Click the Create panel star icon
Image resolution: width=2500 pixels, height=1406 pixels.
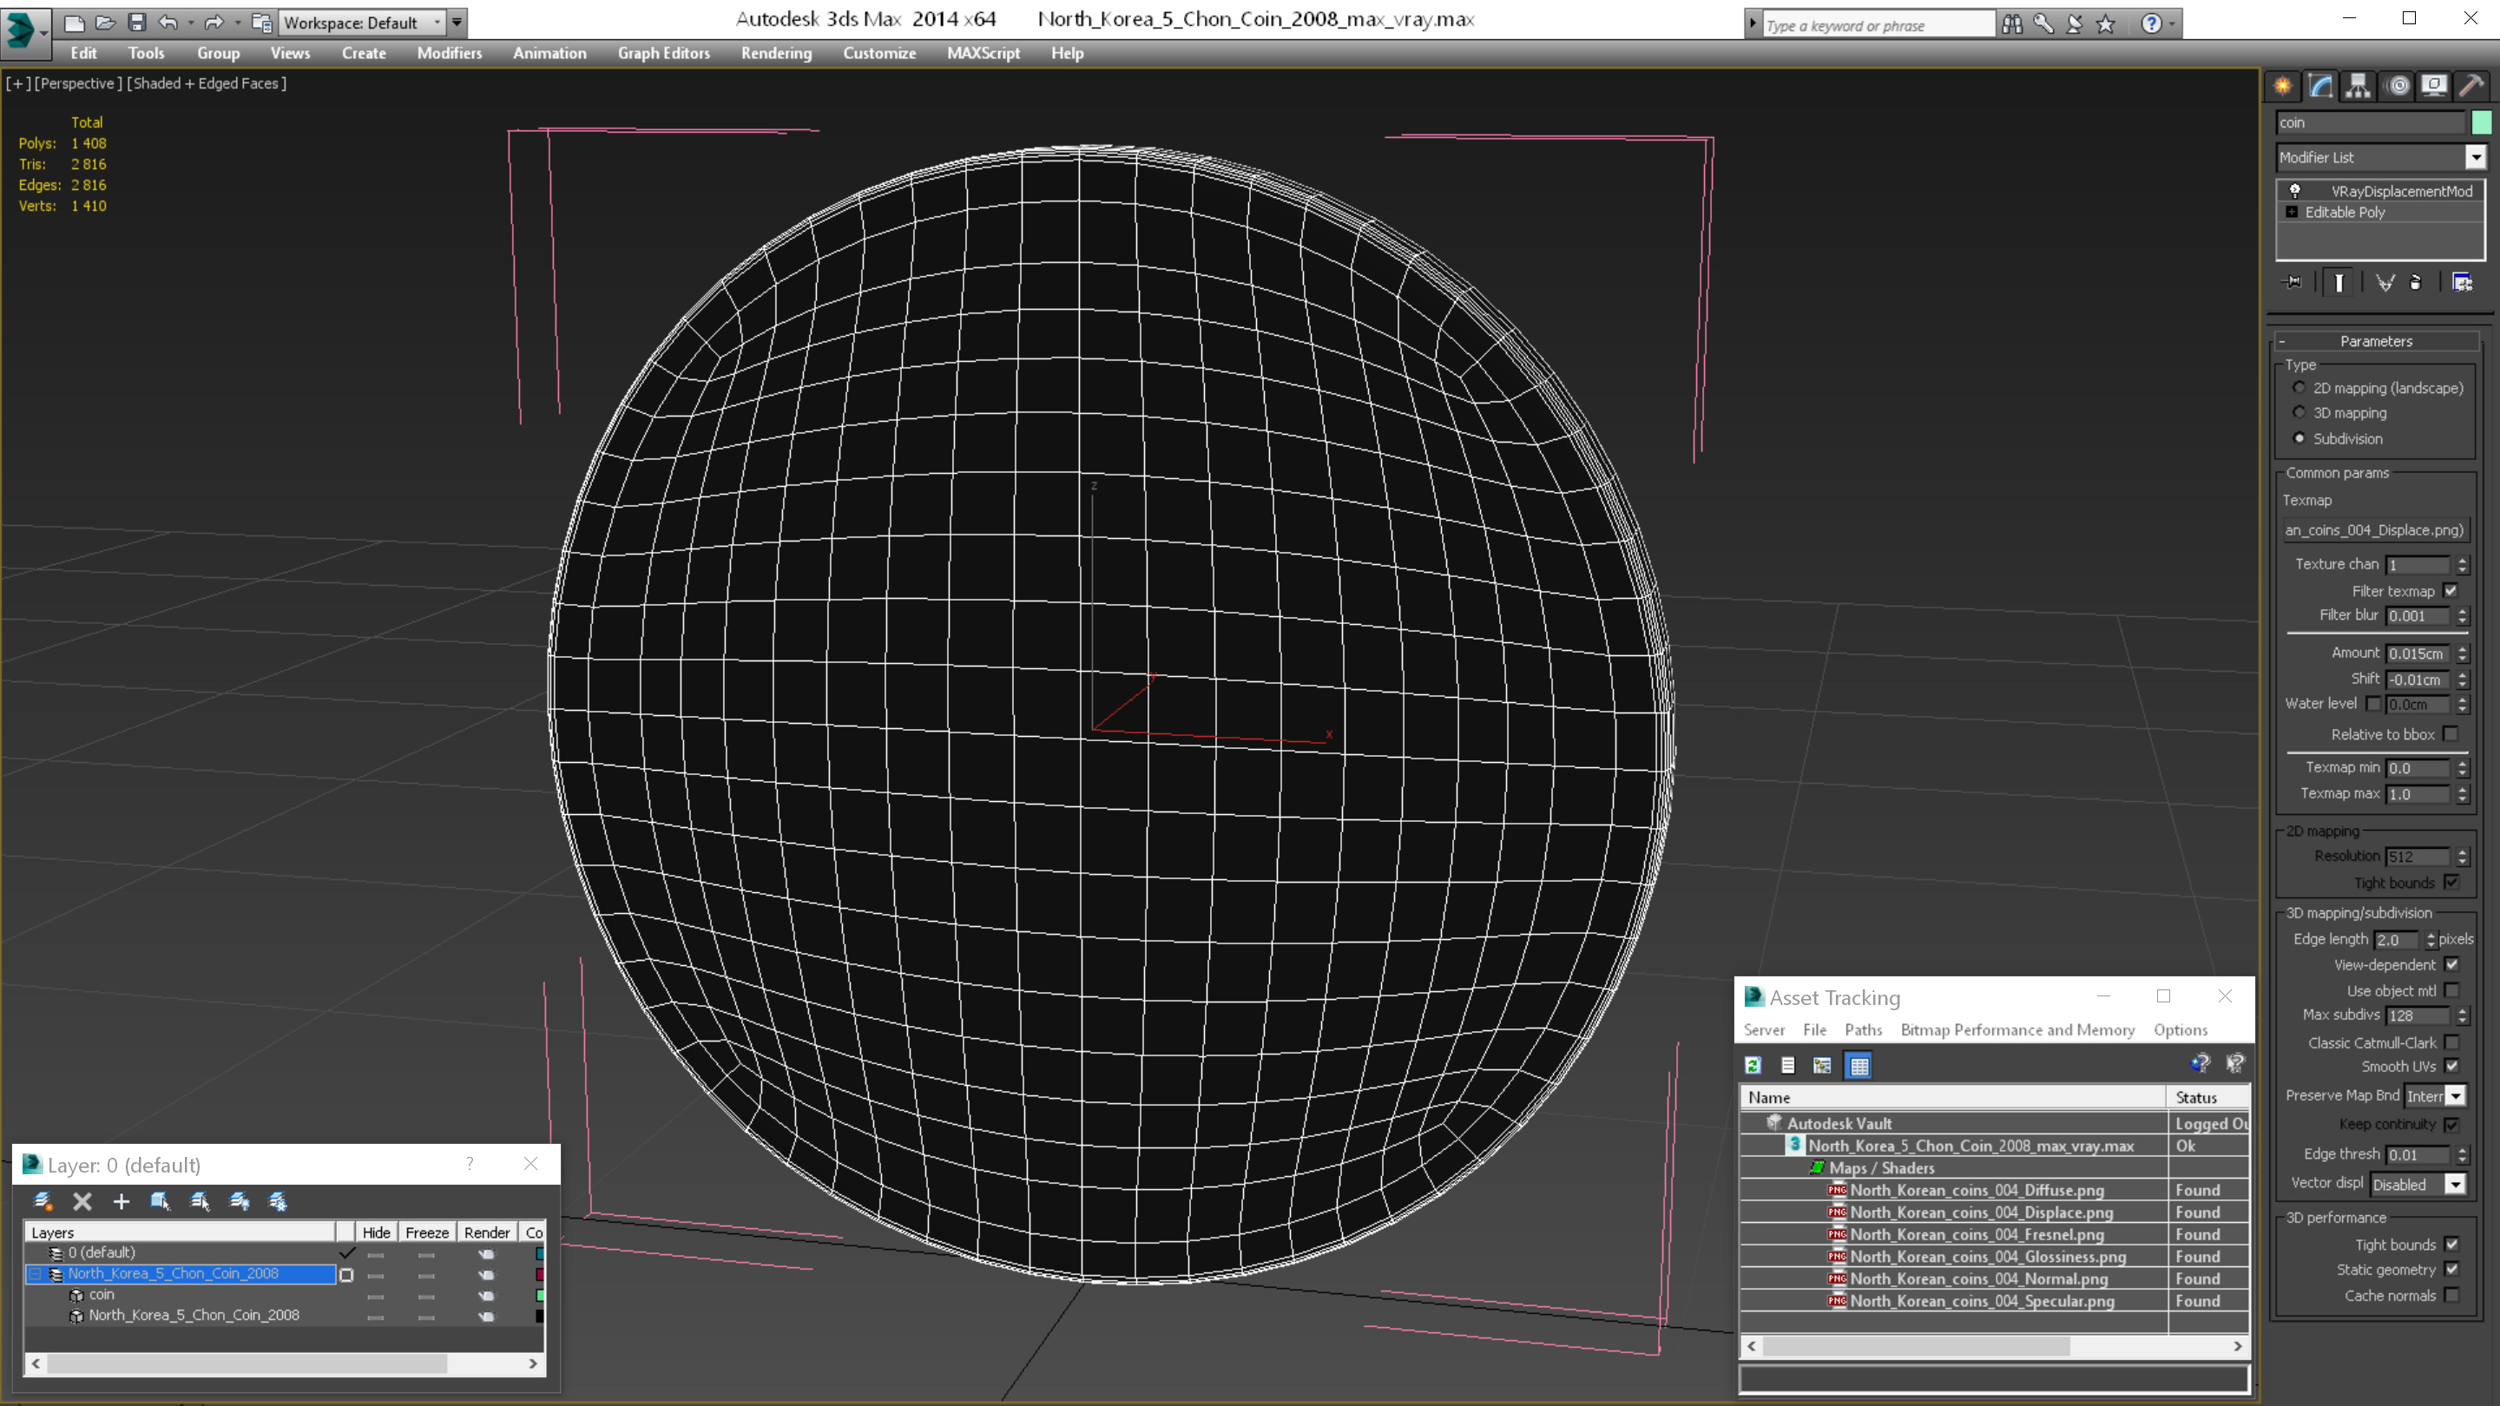coord(2283,87)
